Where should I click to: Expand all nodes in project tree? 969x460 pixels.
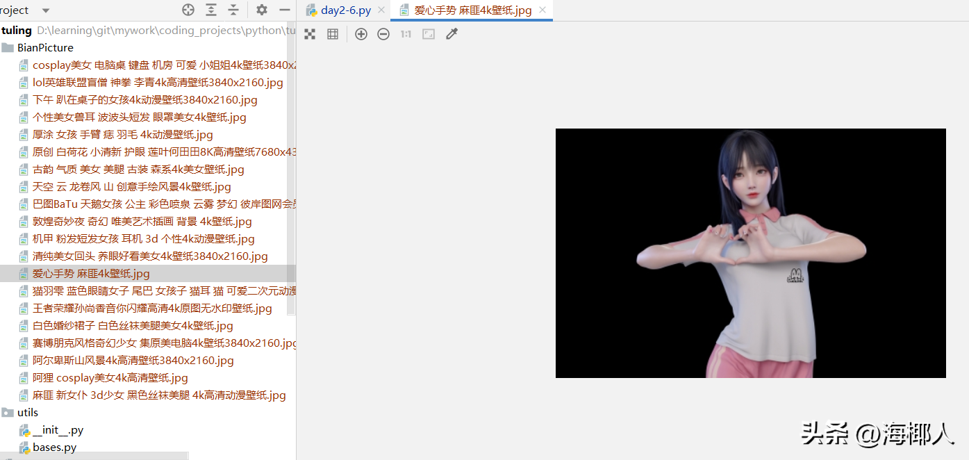(211, 10)
